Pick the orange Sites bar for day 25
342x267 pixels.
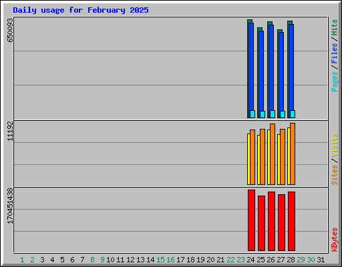pos(263,157)
